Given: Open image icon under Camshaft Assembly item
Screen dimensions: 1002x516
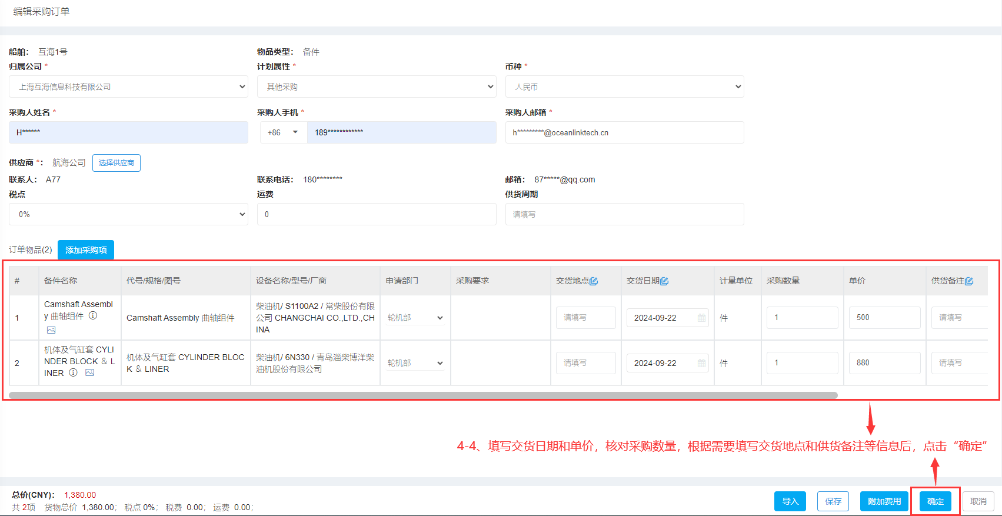Looking at the screenshot, I should [51, 330].
